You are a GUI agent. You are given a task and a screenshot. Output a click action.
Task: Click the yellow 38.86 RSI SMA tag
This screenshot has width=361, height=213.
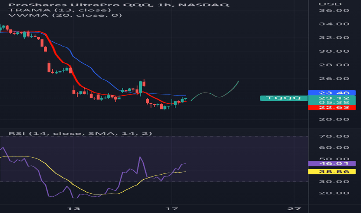332,172
